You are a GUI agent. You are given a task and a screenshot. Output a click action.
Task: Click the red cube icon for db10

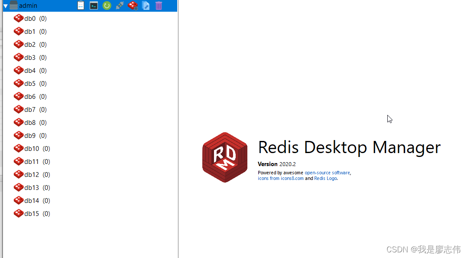click(19, 148)
